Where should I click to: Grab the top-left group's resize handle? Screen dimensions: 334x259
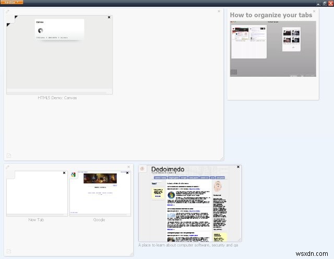[x=222, y=158]
